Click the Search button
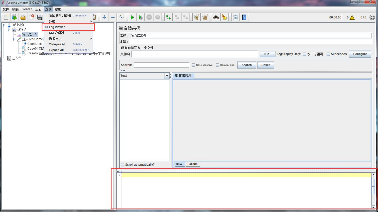Viewport: 378px width, 212px height. [x=247, y=65]
